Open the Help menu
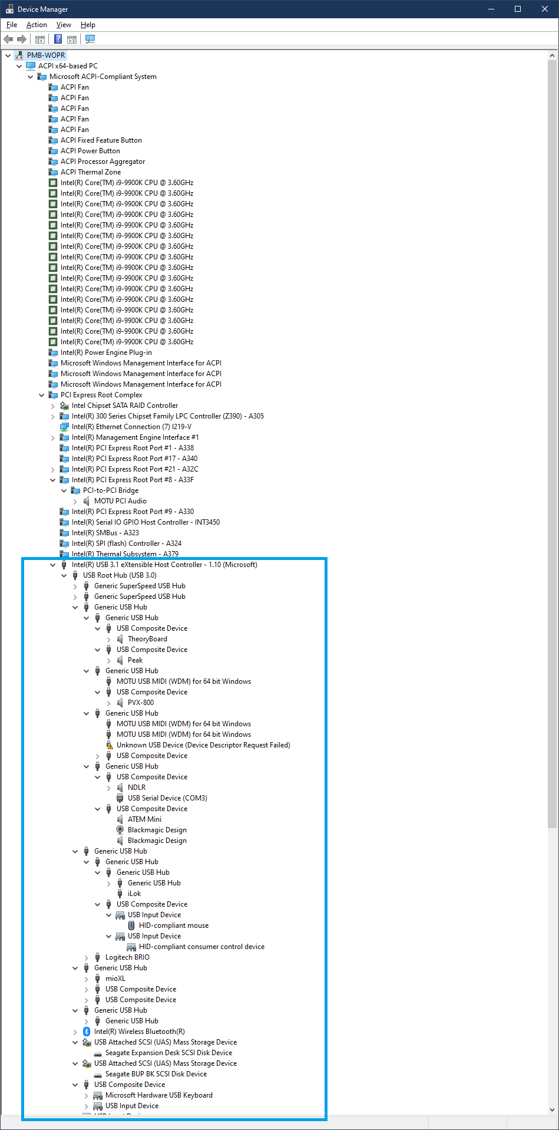Viewport: 559px width, 1130px height. click(x=88, y=25)
